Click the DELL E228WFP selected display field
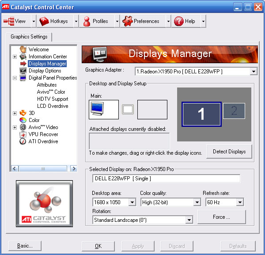 coord(167,179)
